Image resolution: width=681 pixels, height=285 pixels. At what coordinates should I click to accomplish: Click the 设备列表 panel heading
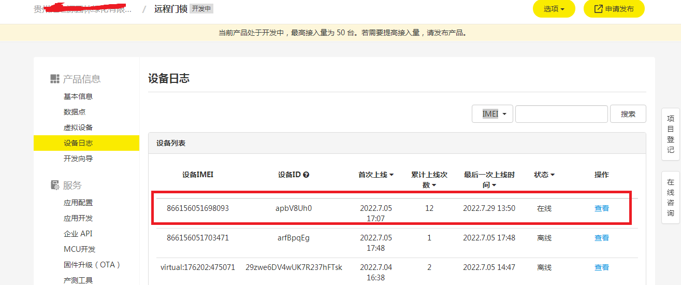171,143
